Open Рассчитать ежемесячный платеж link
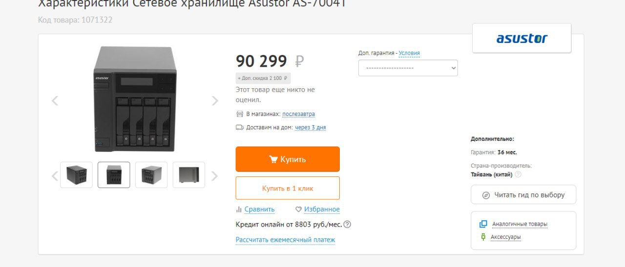This screenshot has height=267, width=625. pos(285,240)
